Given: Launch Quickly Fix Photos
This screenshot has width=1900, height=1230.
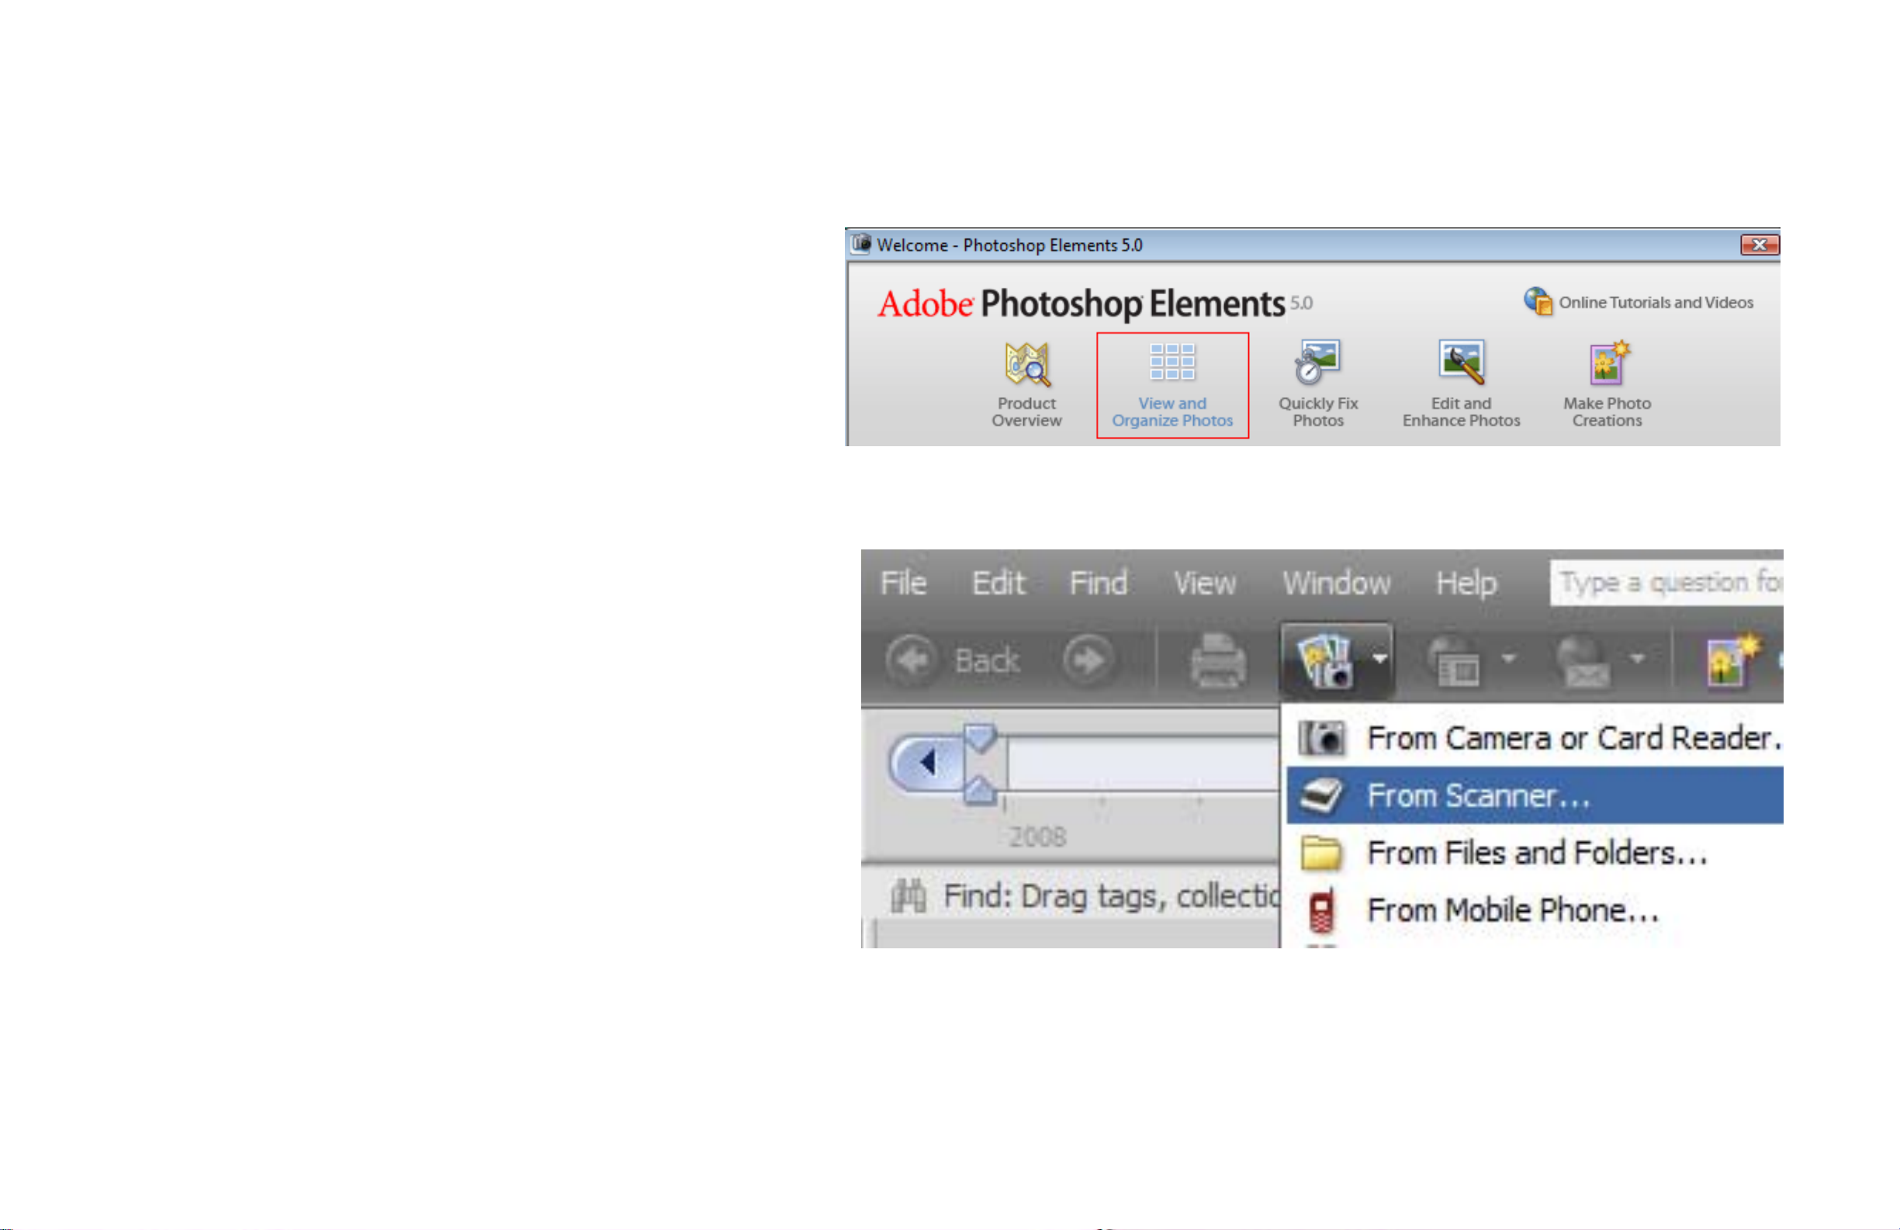Looking at the screenshot, I should click(x=1318, y=385).
